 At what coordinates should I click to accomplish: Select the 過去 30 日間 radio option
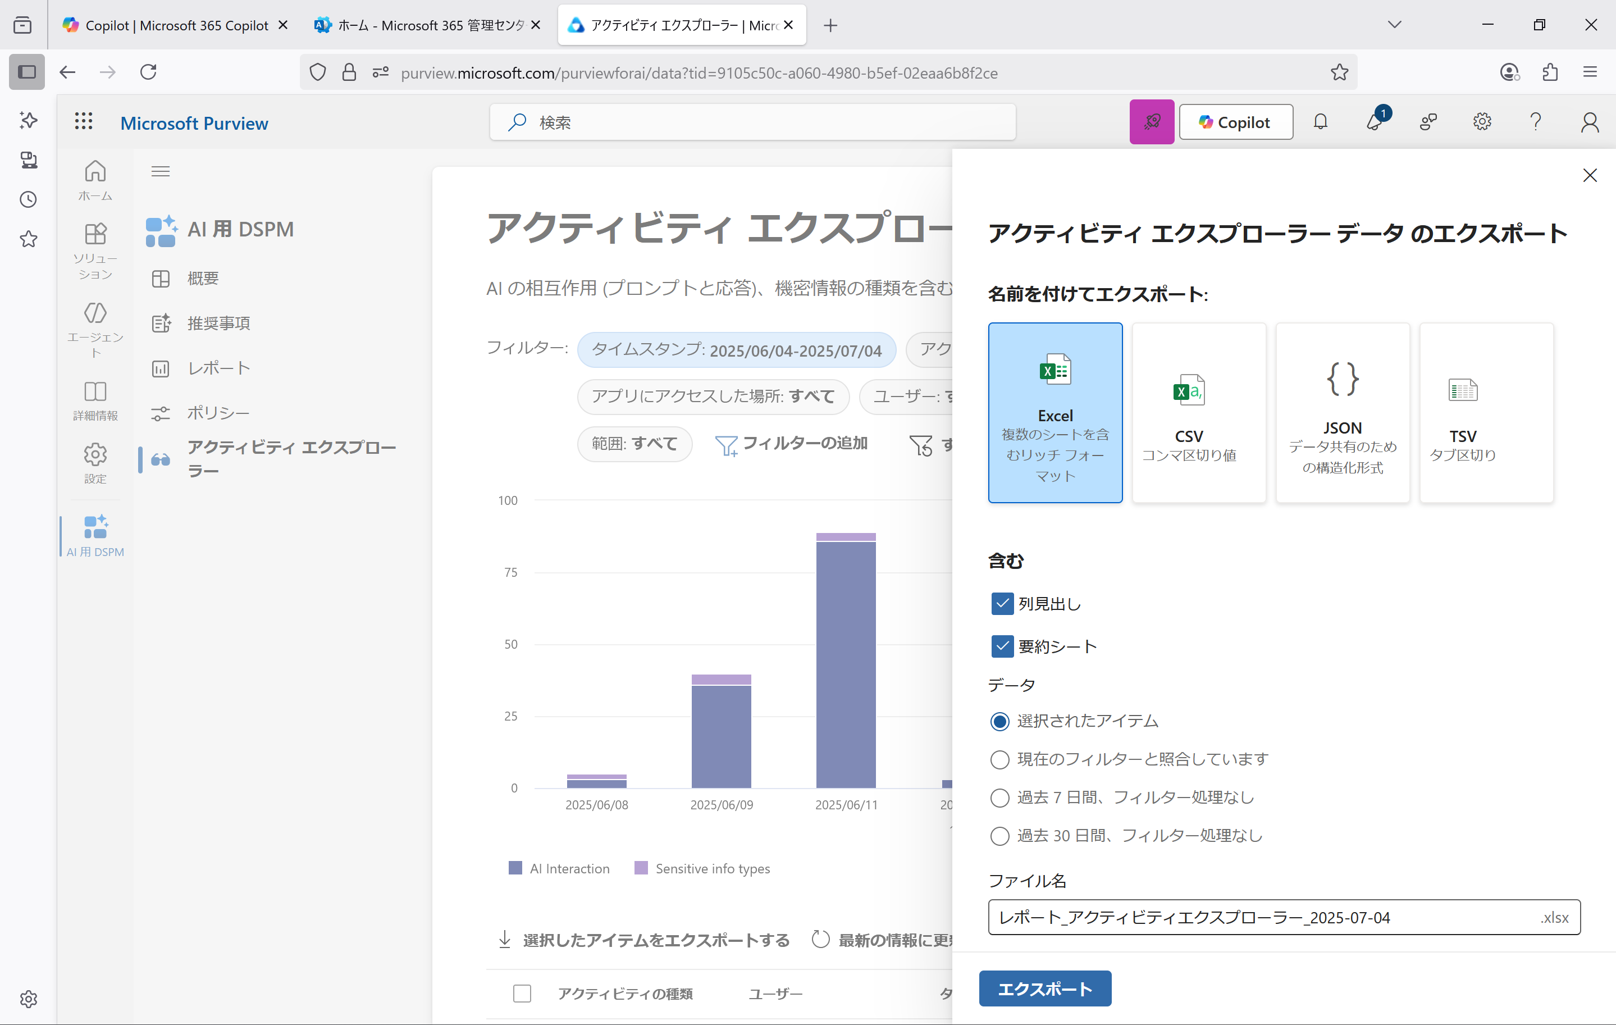[999, 836]
